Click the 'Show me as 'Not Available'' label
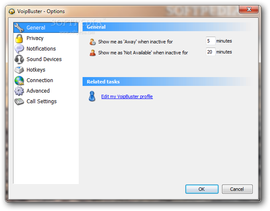 pyautogui.click(x=143, y=53)
